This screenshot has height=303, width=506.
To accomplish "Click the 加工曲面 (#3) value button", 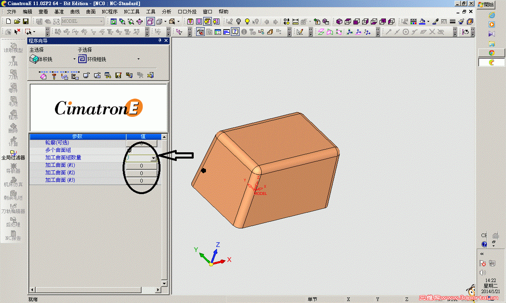I will (142, 181).
